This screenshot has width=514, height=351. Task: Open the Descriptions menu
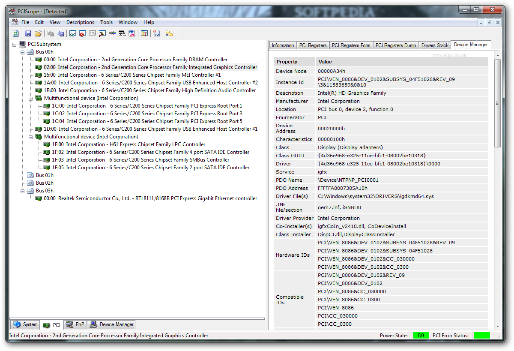pos(80,22)
